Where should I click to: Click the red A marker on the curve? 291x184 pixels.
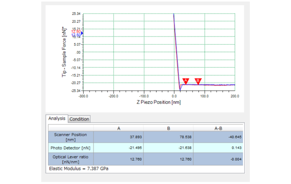[186, 81]
